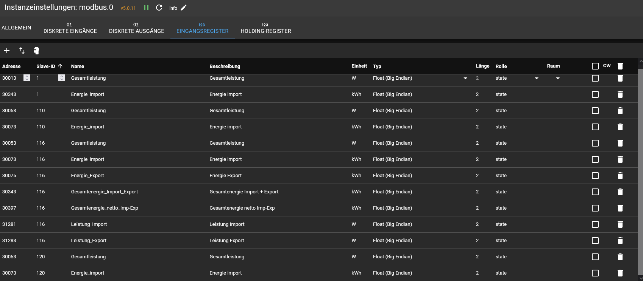Open the Rolle dropdown showing state
This screenshot has height=281, width=643.
[518, 78]
